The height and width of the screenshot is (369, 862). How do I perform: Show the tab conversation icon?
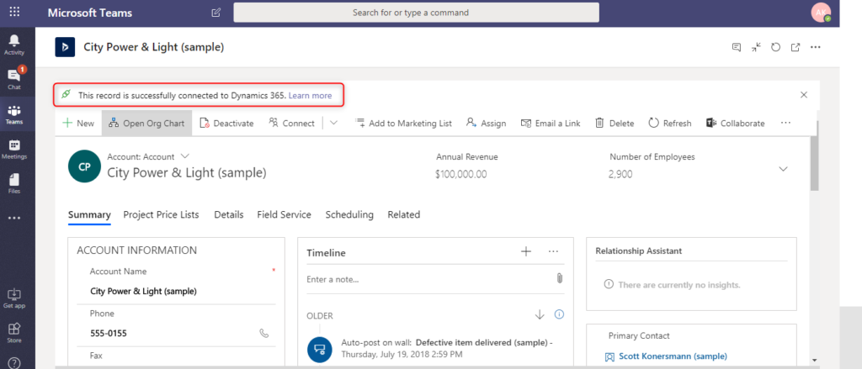point(737,47)
